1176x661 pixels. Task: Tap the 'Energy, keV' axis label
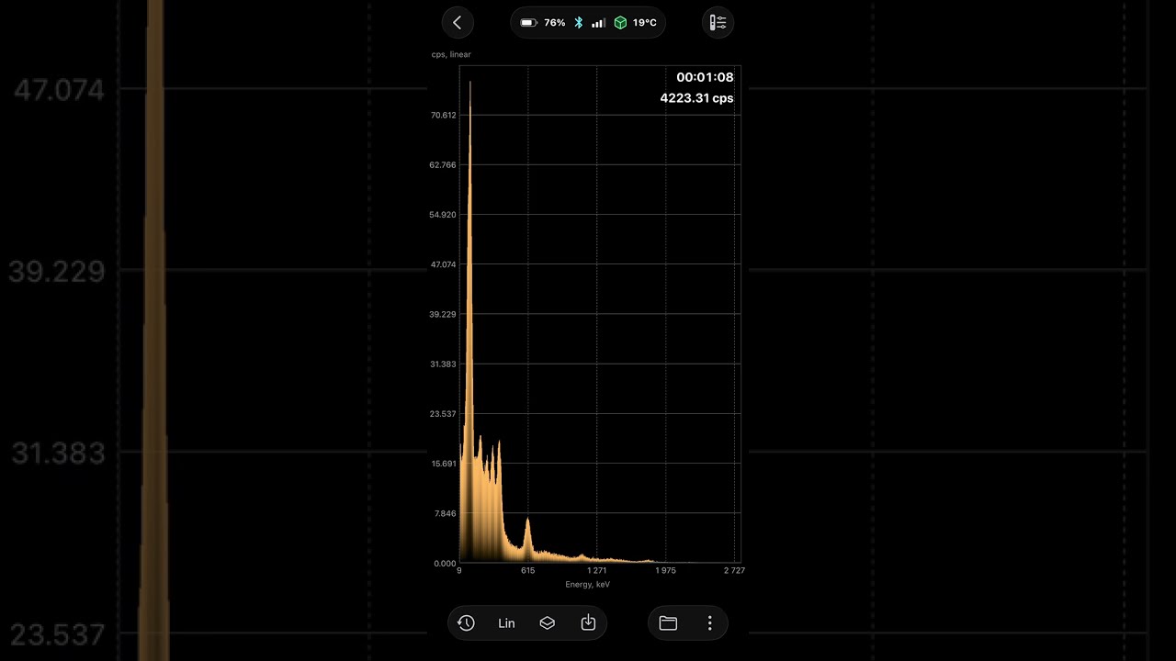[588, 585]
